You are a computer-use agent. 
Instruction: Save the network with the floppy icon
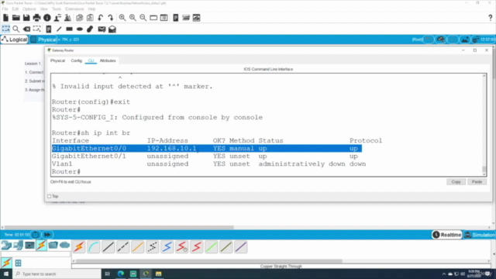coord(26,18)
